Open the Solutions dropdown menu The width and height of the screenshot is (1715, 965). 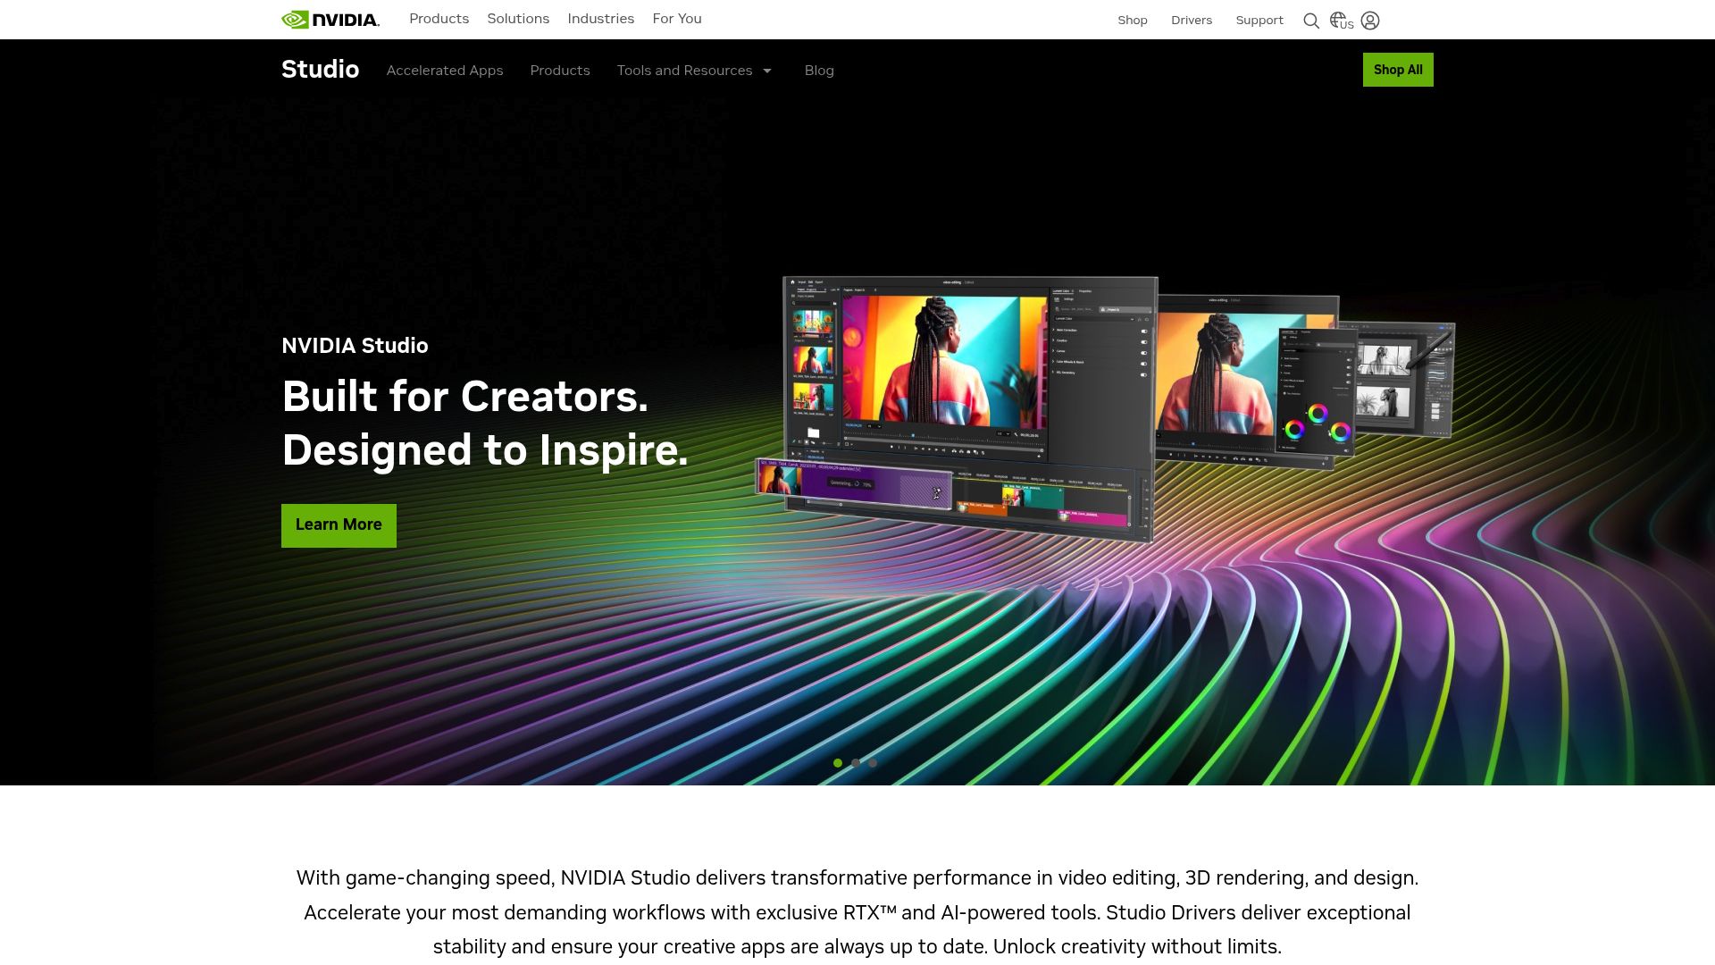517,18
